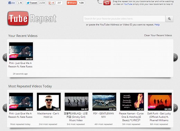Focus the YouTube video search field

pyautogui.click(x=124, y=19)
